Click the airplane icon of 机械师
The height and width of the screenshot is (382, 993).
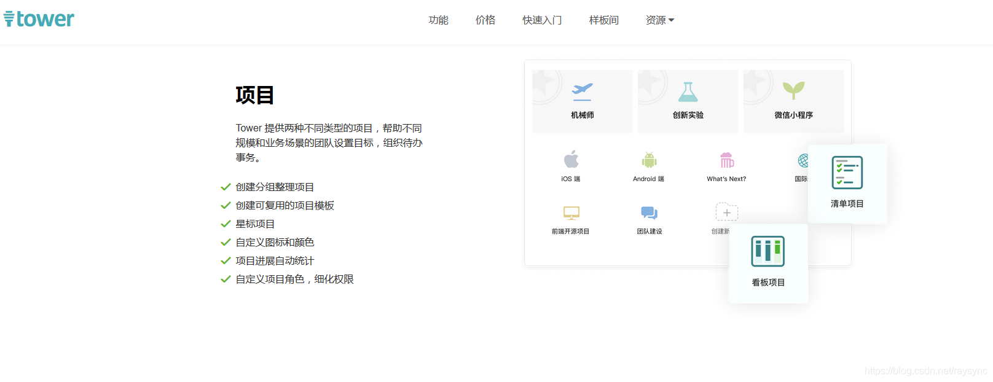(582, 92)
